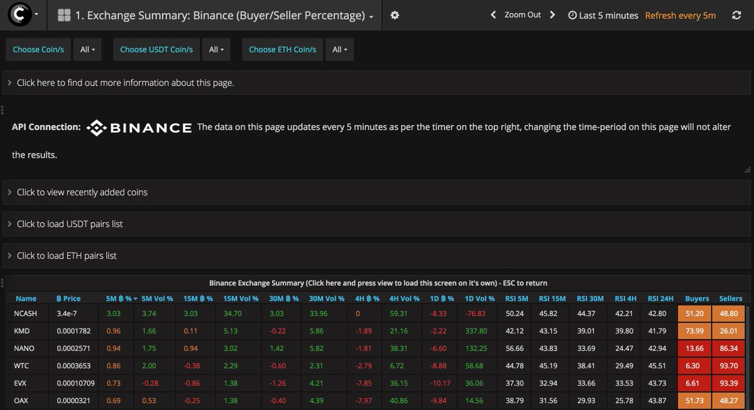754x410 pixels.
Task: Click the NCASH coin name cell
Action: 26,313
